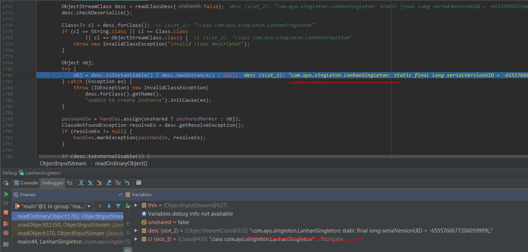Step over the current line
This screenshot has width=528, height=252.
coord(81,183)
